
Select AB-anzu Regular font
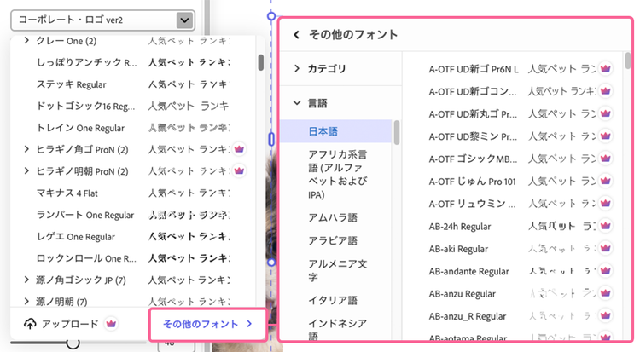462,294
